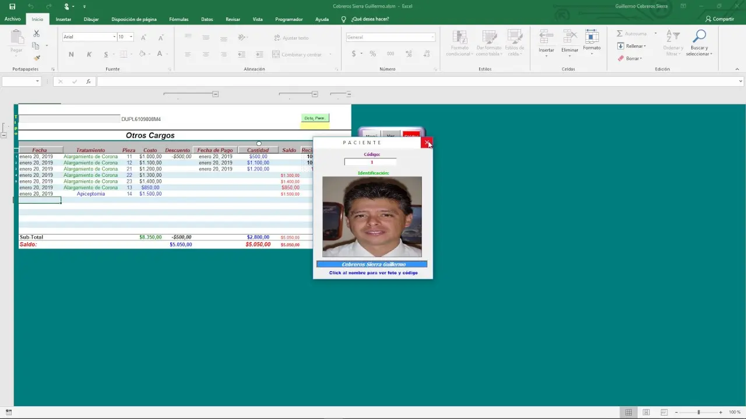Click the insert function fx icon
The height and width of the screenshot is (419, 746).
(x=89, y=81)
